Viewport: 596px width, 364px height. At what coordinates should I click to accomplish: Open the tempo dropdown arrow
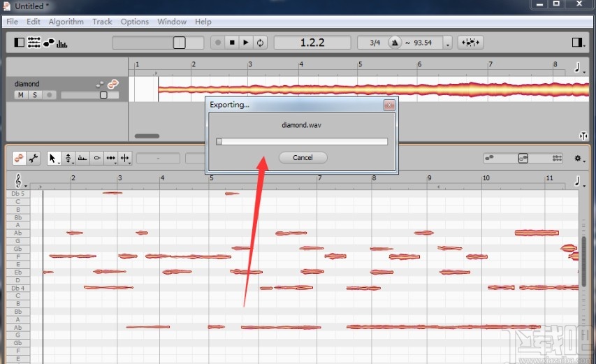point(448,43)
